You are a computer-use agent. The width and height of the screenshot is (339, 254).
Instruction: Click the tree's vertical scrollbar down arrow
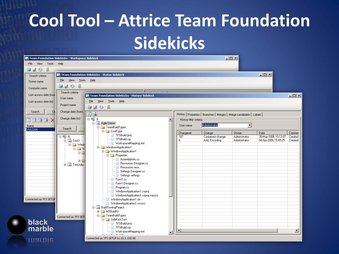point(170,233)
